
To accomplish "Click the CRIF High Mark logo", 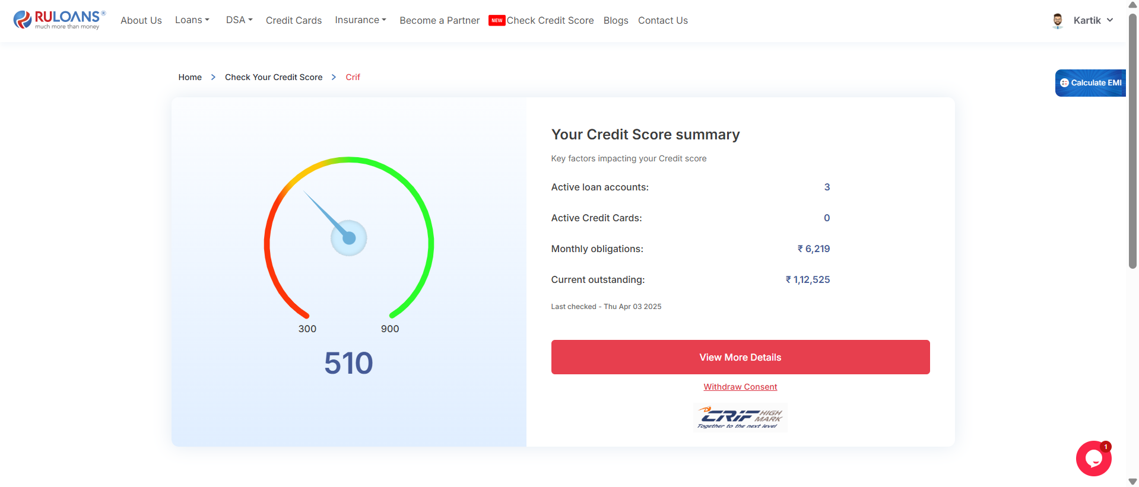I will point(740,418).
